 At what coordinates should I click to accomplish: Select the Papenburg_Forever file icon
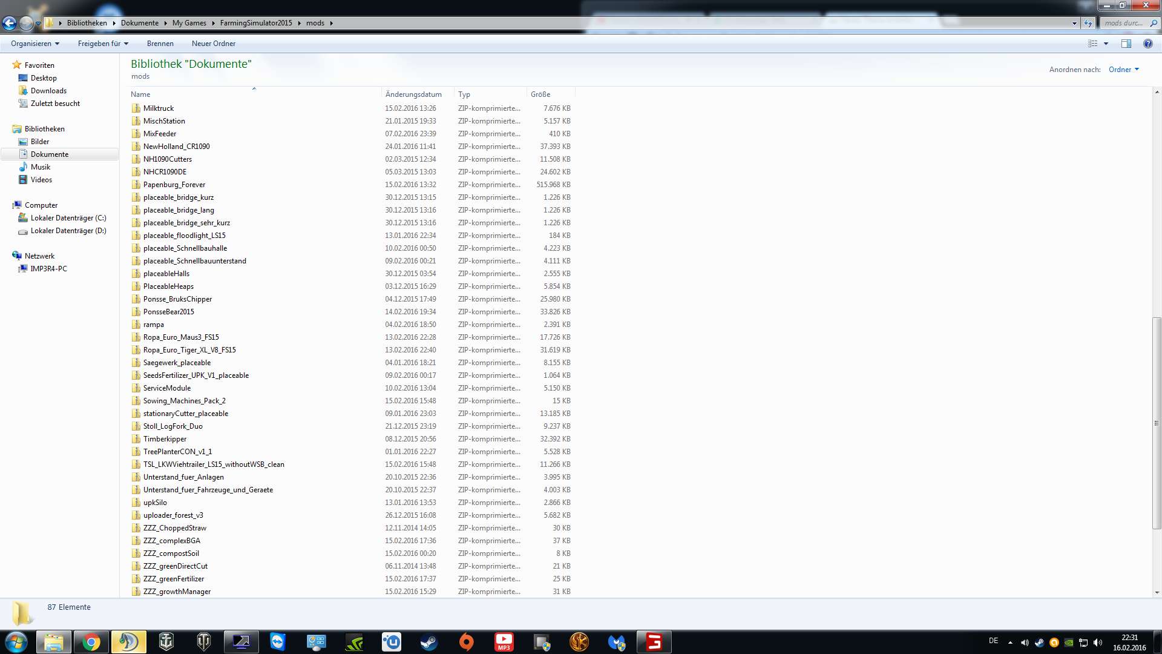pos(136,185)
